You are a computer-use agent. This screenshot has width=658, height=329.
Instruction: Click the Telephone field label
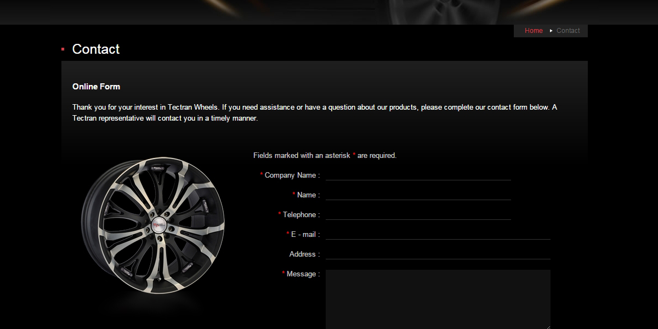coord(299,215)
